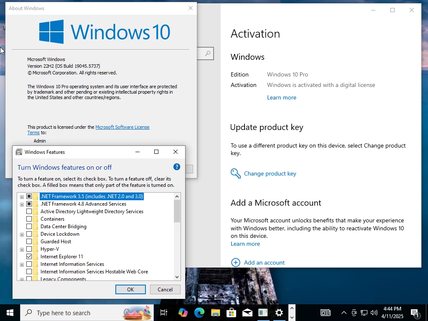428x321 pixels.
Task: Enable Data Center Bridging checkbox
Action: [29, 226]
